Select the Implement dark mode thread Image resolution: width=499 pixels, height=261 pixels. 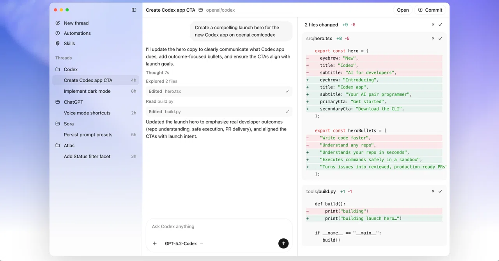(96, 91)
